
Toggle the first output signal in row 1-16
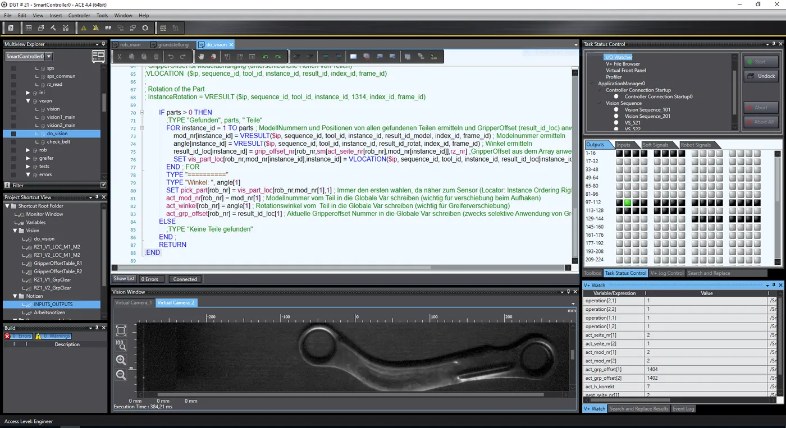pyautogui.click(x=619, y=153)
